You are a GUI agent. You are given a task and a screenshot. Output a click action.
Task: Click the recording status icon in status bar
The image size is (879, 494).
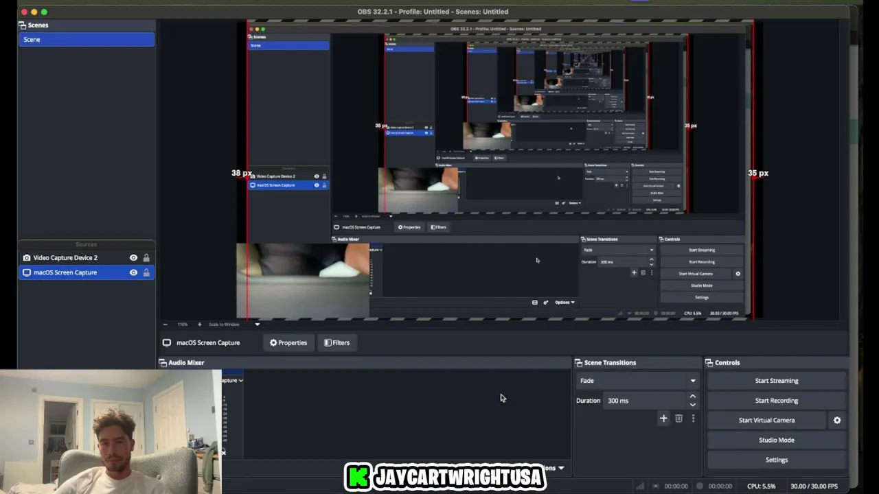point(700,486)
